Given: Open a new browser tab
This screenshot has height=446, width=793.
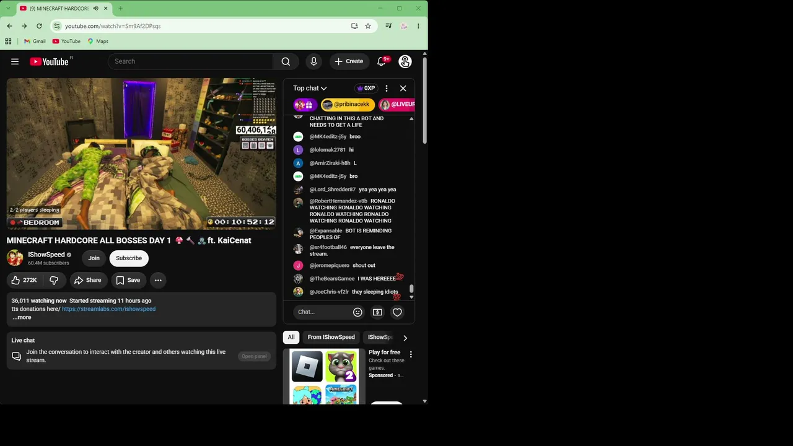Looking at the screenshot, I should (x=120, y=9).
